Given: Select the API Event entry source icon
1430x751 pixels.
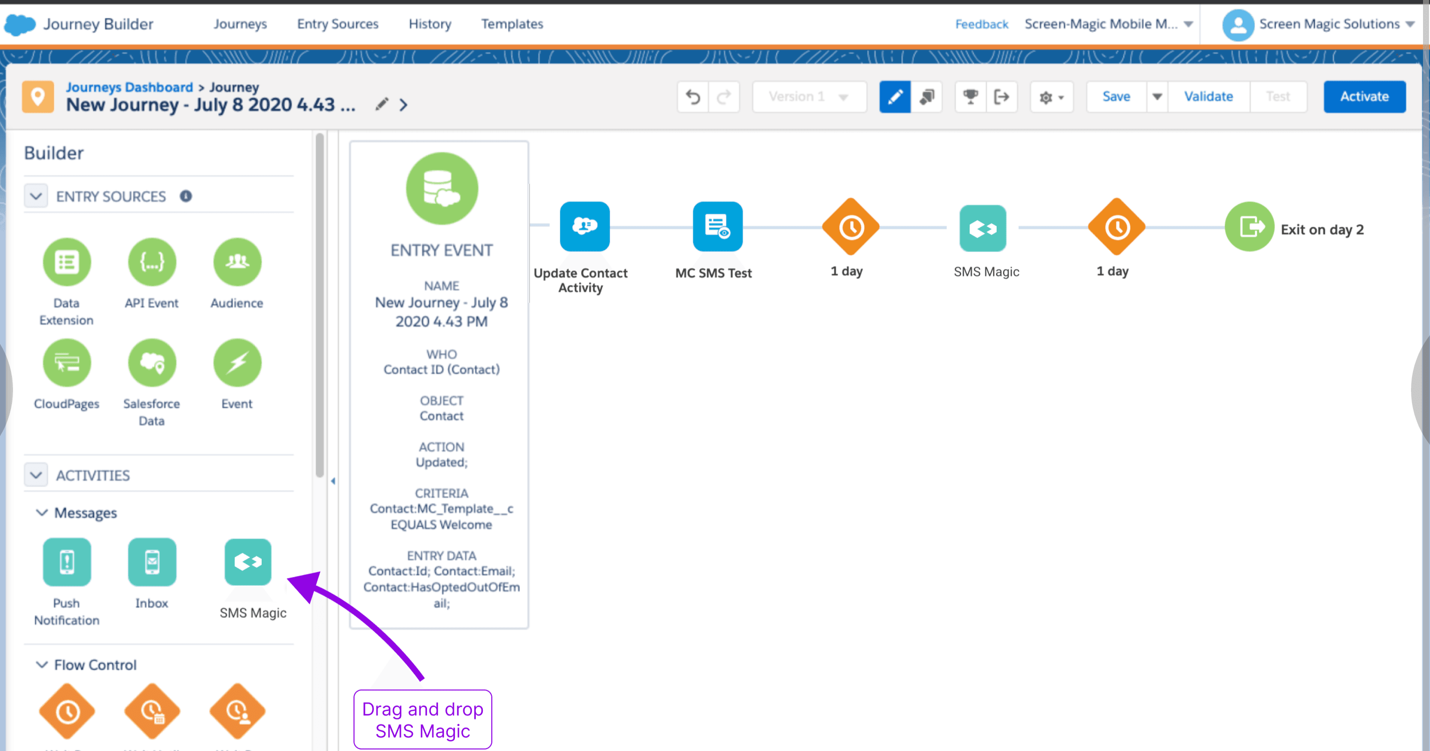Looking at the screenshot, I should click(x=152, y=262).
